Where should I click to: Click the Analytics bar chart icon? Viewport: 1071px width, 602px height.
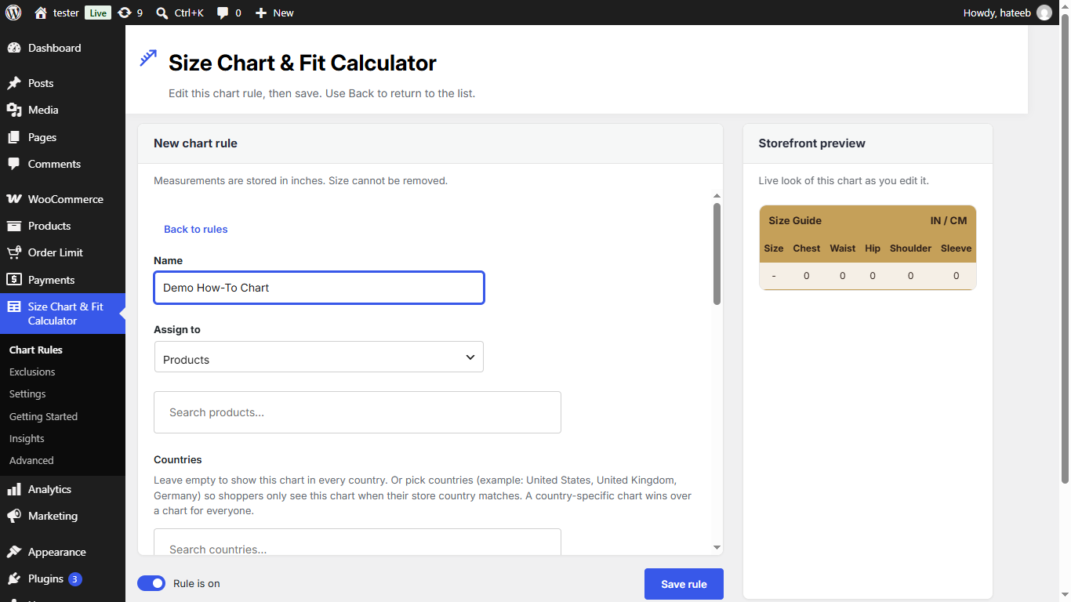pyautogui.click(x=14, y=489)
